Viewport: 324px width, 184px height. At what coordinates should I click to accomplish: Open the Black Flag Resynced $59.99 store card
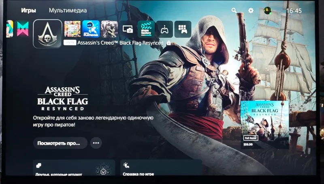[265, 125]
